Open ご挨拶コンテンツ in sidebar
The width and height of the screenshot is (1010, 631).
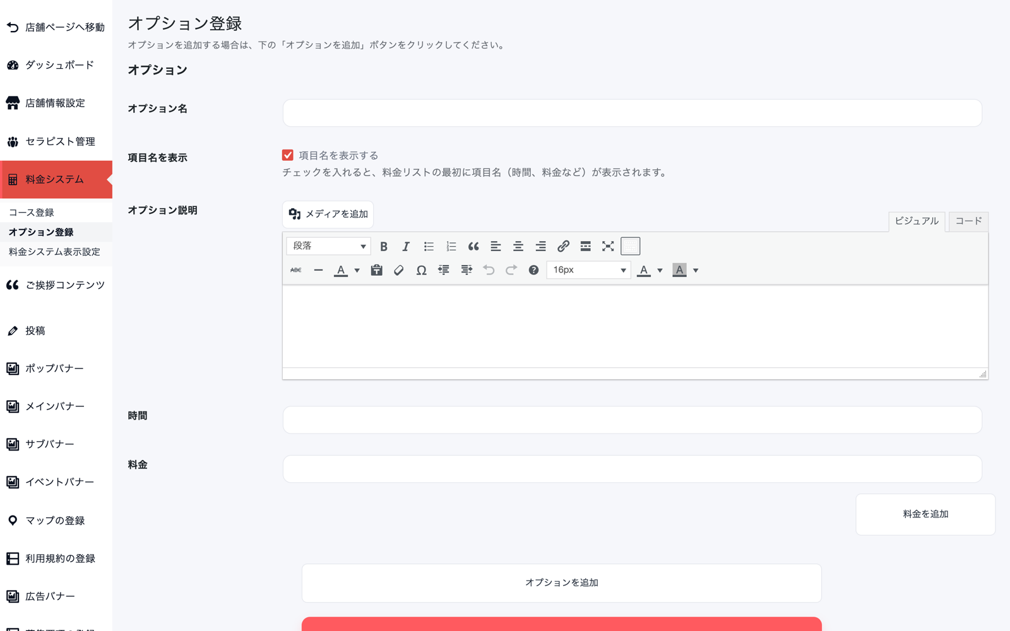(x=56, y=285)
